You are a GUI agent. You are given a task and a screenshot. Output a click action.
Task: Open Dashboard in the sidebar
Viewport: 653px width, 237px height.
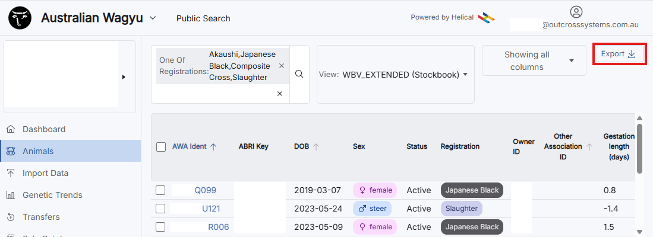point(44,129)
